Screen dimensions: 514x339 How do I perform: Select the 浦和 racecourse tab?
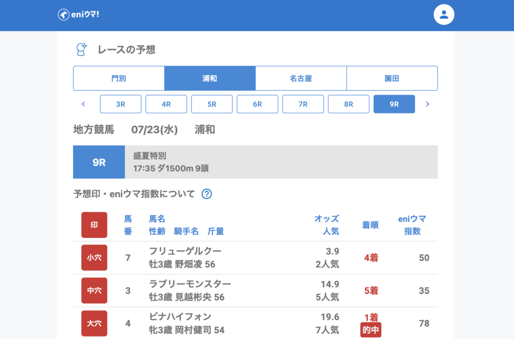coord(210,78)
